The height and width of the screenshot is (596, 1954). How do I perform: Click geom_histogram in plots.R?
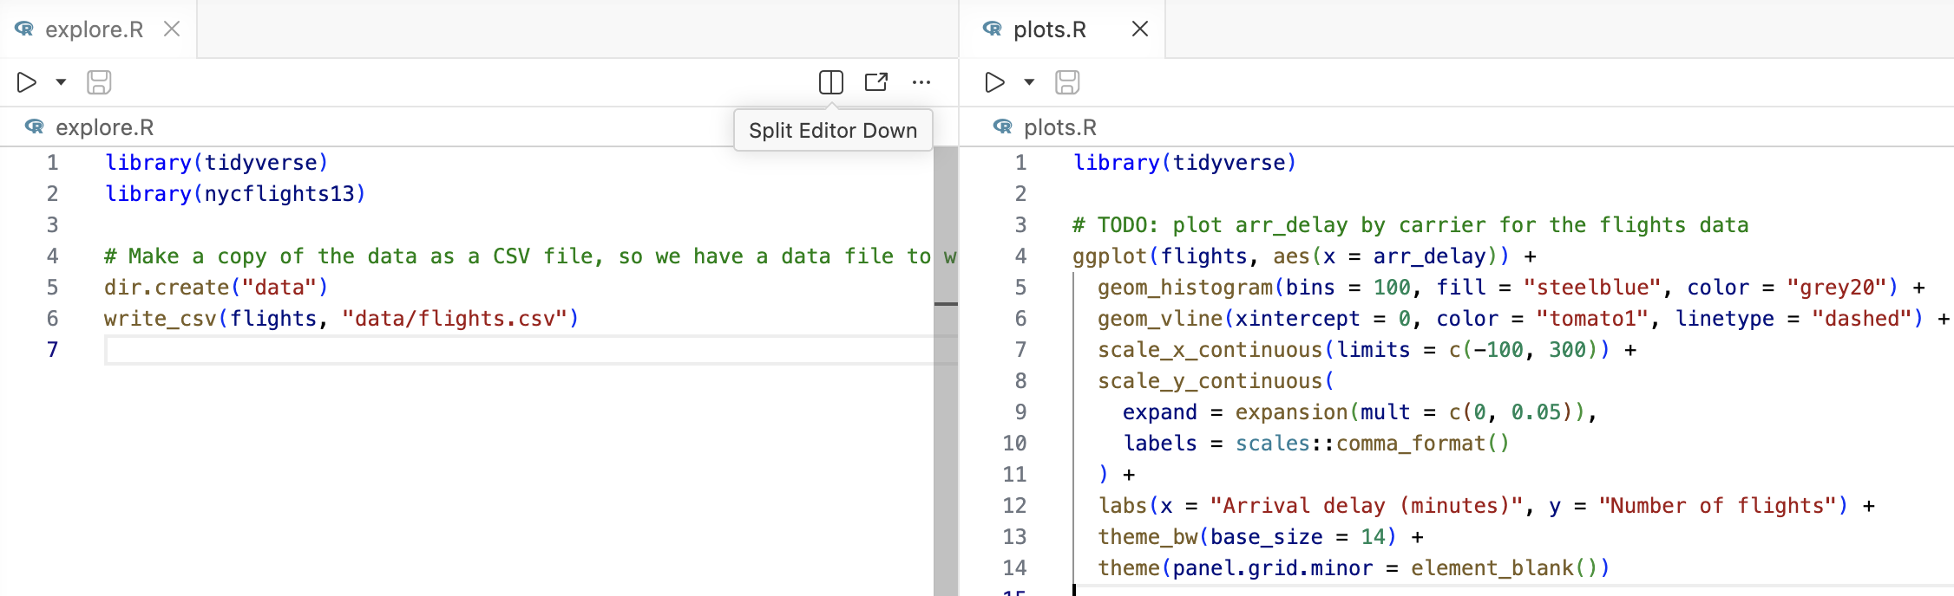[x=1185, y=288]
